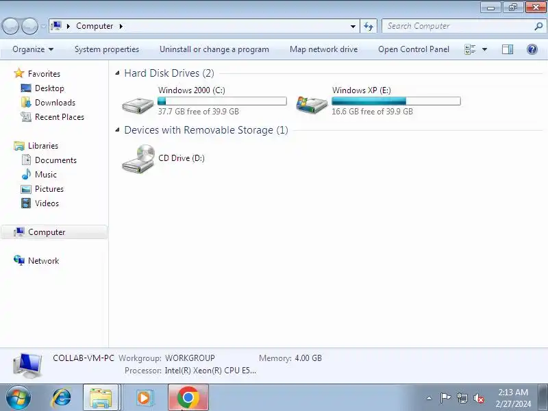
Task: Open Google Chrome from taskbar
Action: coord(188,398)
